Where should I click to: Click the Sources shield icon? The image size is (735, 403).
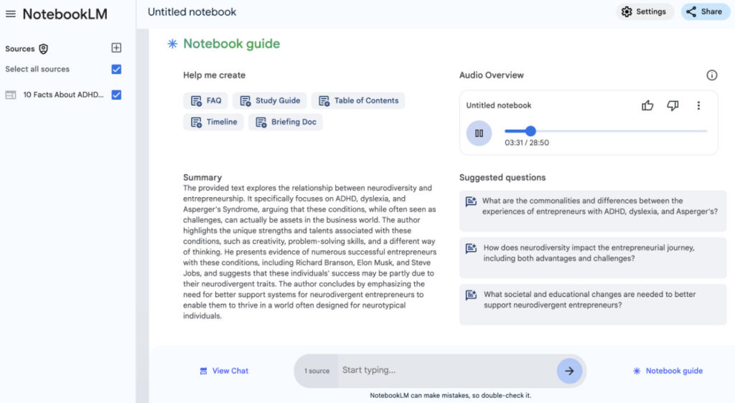tap(44, 49)
